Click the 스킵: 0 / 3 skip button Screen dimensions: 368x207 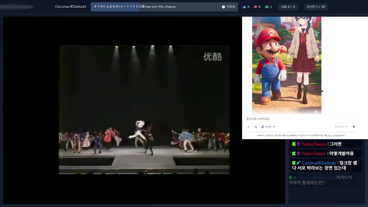coord(288,7)
